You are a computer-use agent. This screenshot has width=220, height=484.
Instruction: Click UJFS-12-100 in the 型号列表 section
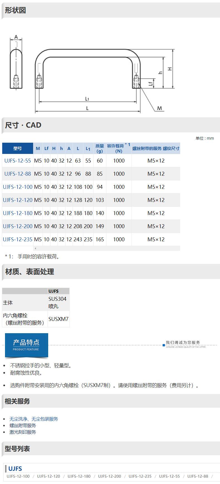click(x=18, y=476)
